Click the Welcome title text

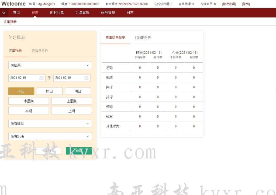[x=13, y=4]
